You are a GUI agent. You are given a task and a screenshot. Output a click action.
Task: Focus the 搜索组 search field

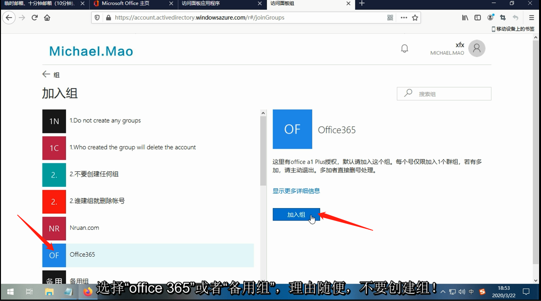coord(444,93)
